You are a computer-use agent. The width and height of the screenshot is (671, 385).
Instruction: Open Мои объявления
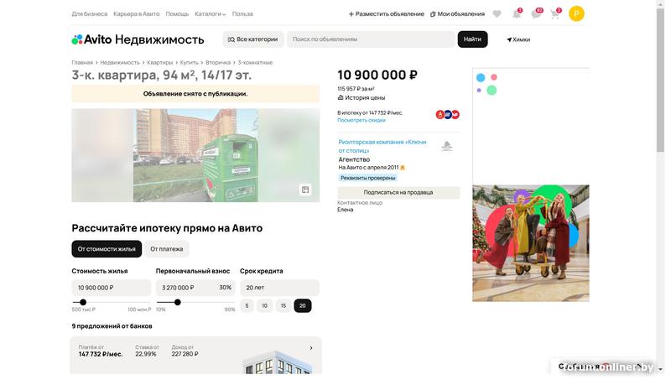pyautogui.click(x=457, y=13)
